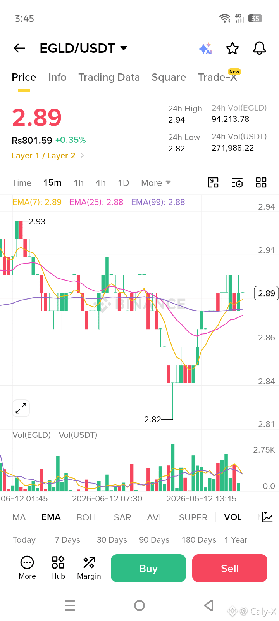Click the EMA(99): 2.88 indicator label

click(158, 202)
